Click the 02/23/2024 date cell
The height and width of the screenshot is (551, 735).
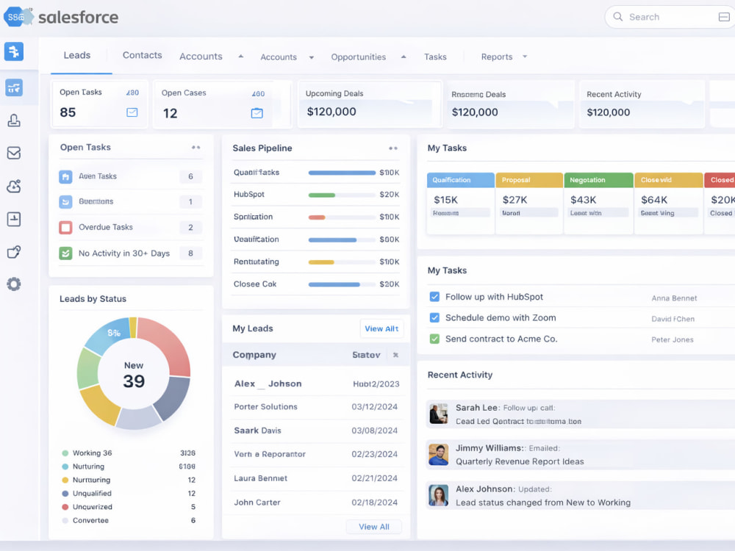point(375,454)
